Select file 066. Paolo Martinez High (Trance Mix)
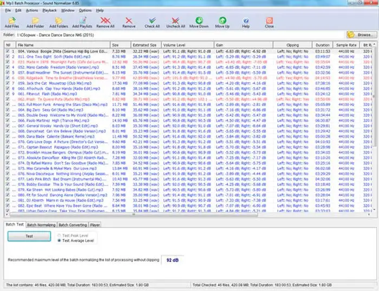379x291 pixels. pyautogui.click(x=54, y=121)
